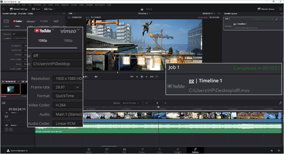Select clip 01 thumbnail in clip strip
Image resolution: width=284 pixels, height=154 pixels.
(11, 89)
